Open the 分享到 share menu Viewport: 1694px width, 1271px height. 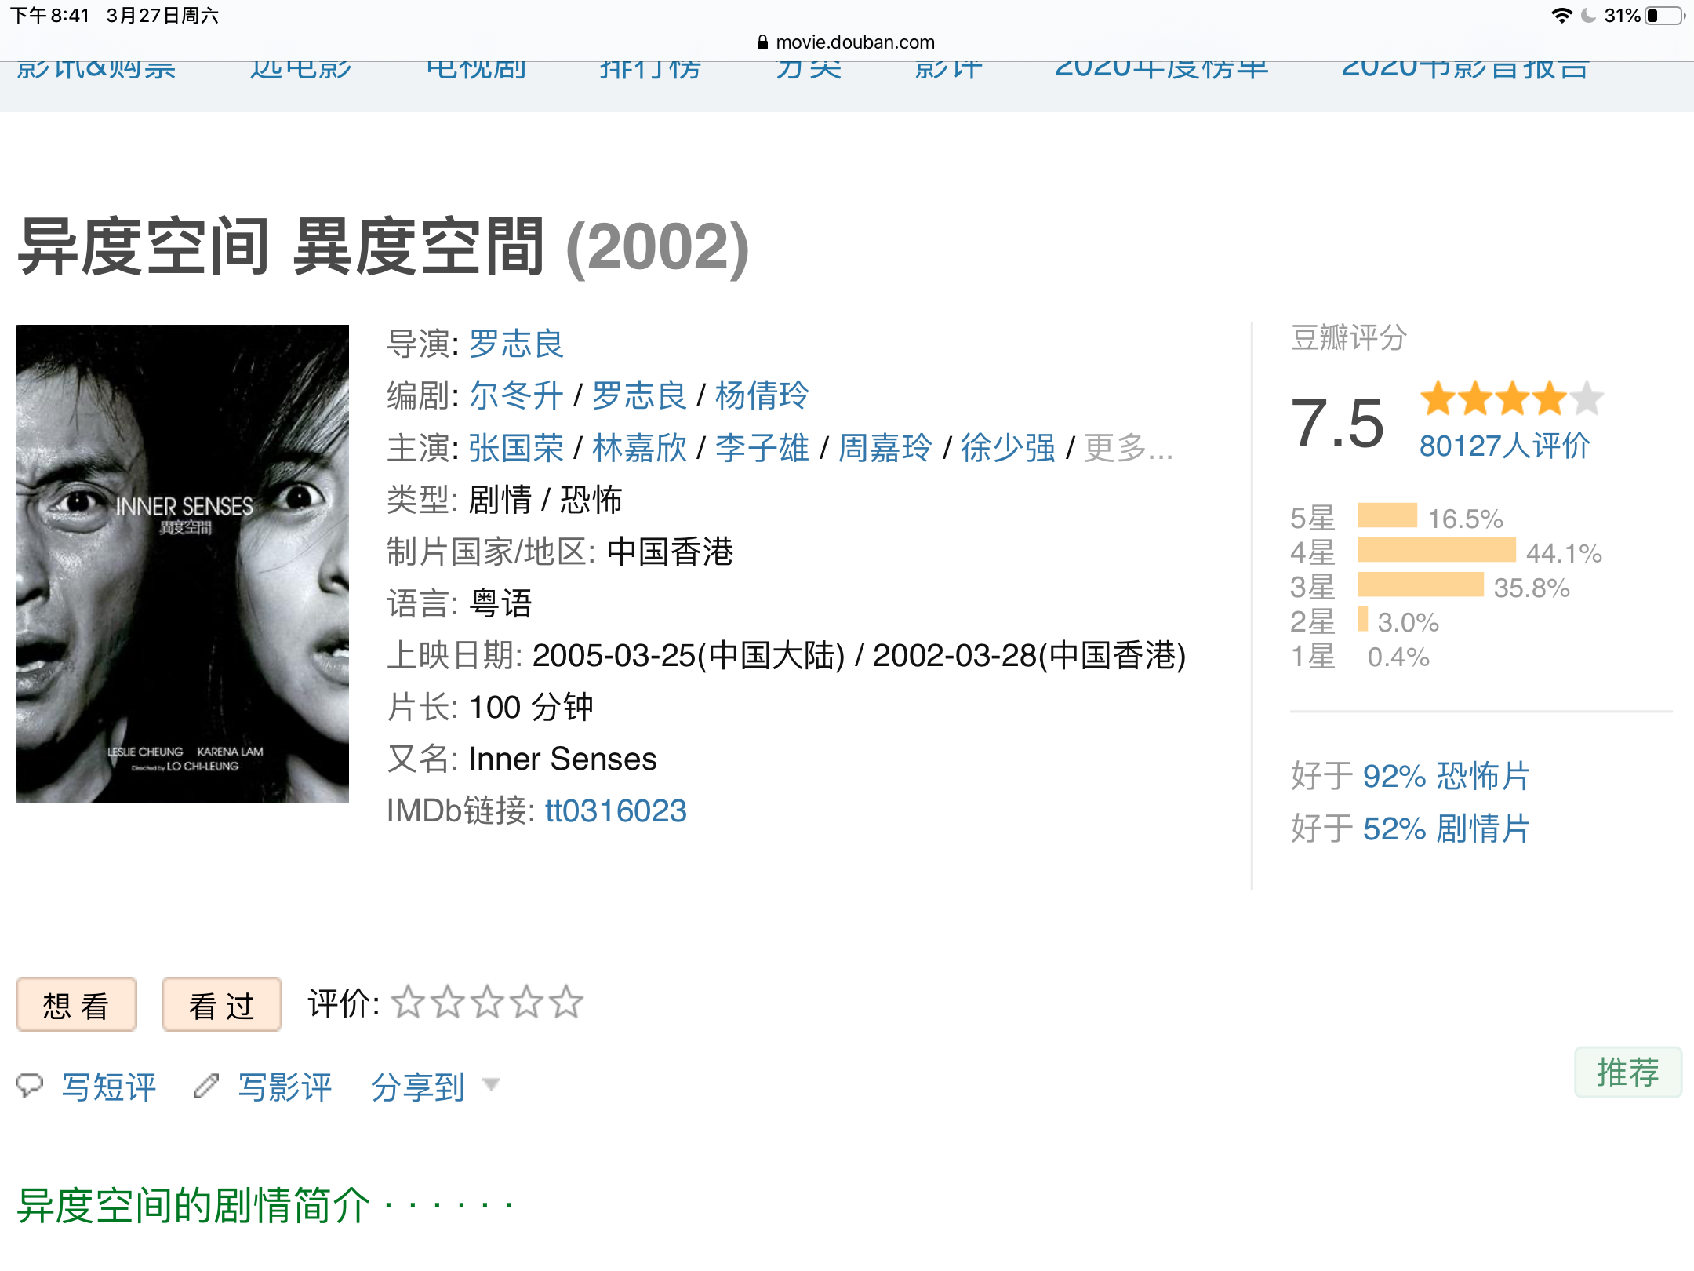[418, 1087]
